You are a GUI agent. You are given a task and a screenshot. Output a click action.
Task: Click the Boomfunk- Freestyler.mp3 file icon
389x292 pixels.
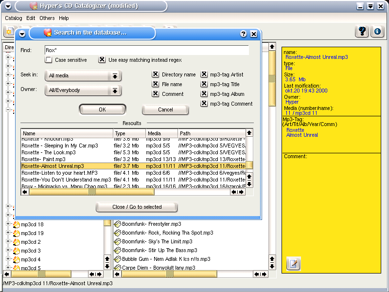[x=117, y=224]
